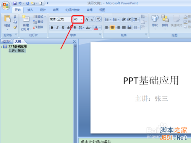Toggle Underline formatting
Image resolution: width=191 pixels, height=143 pixels.
pos(63,27)
